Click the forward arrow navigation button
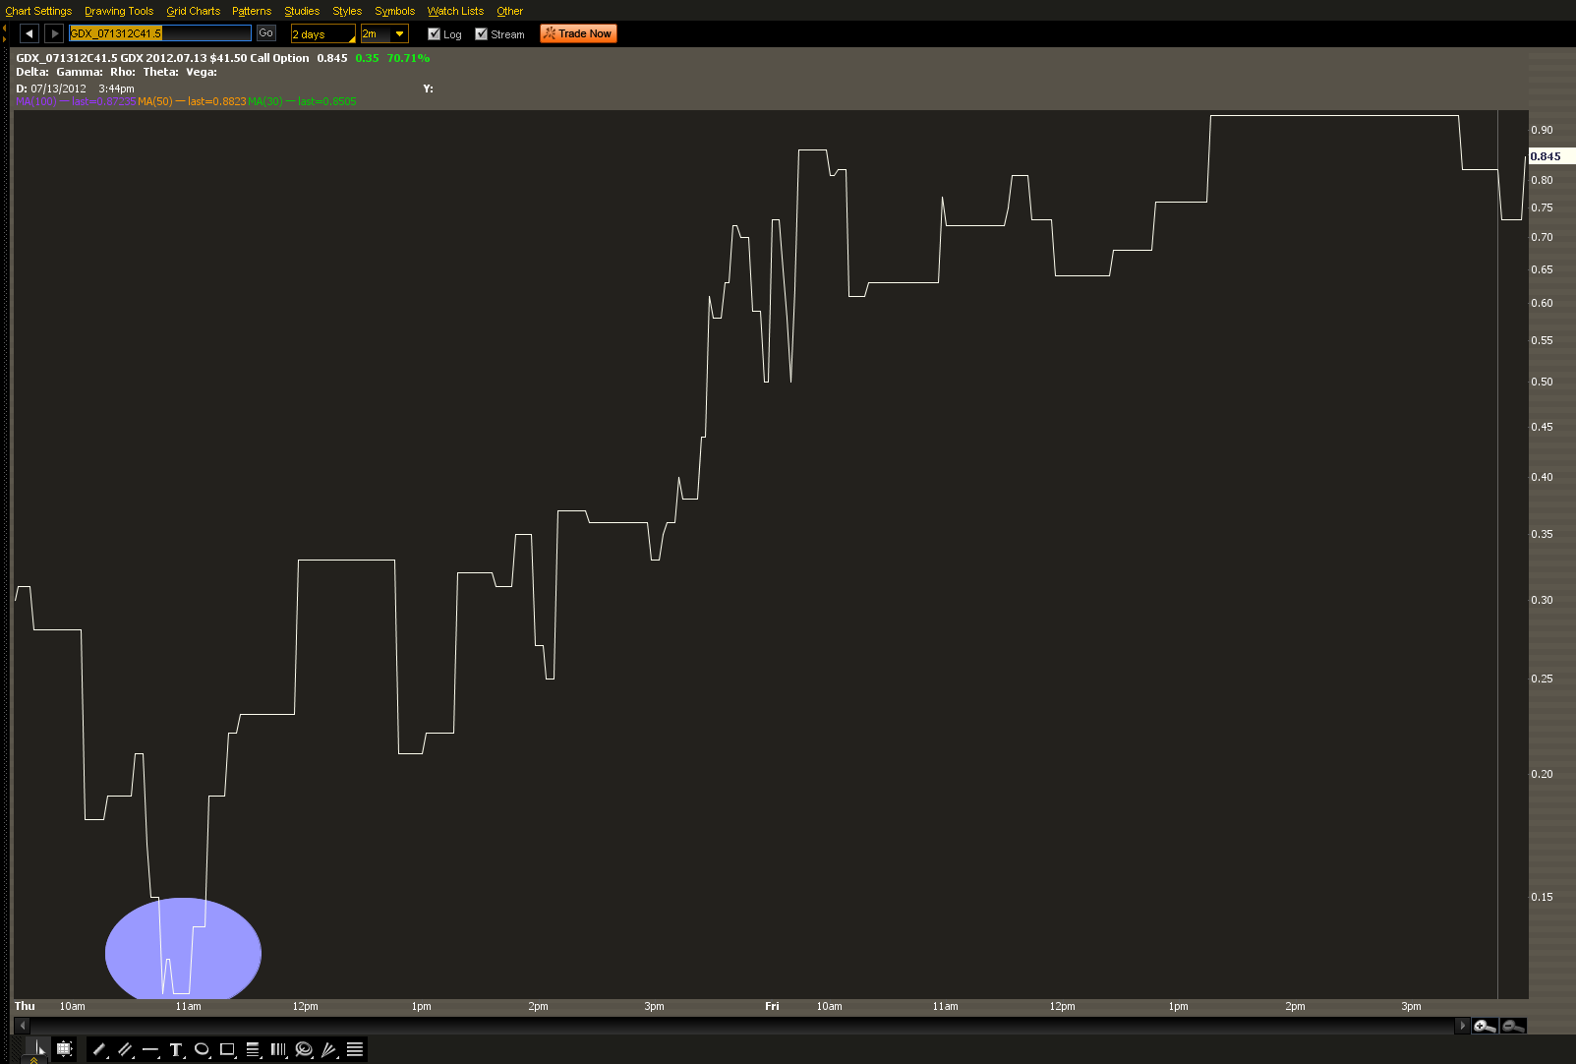Viewport: 1576px width, 1064px height. (x=54, y=33)
